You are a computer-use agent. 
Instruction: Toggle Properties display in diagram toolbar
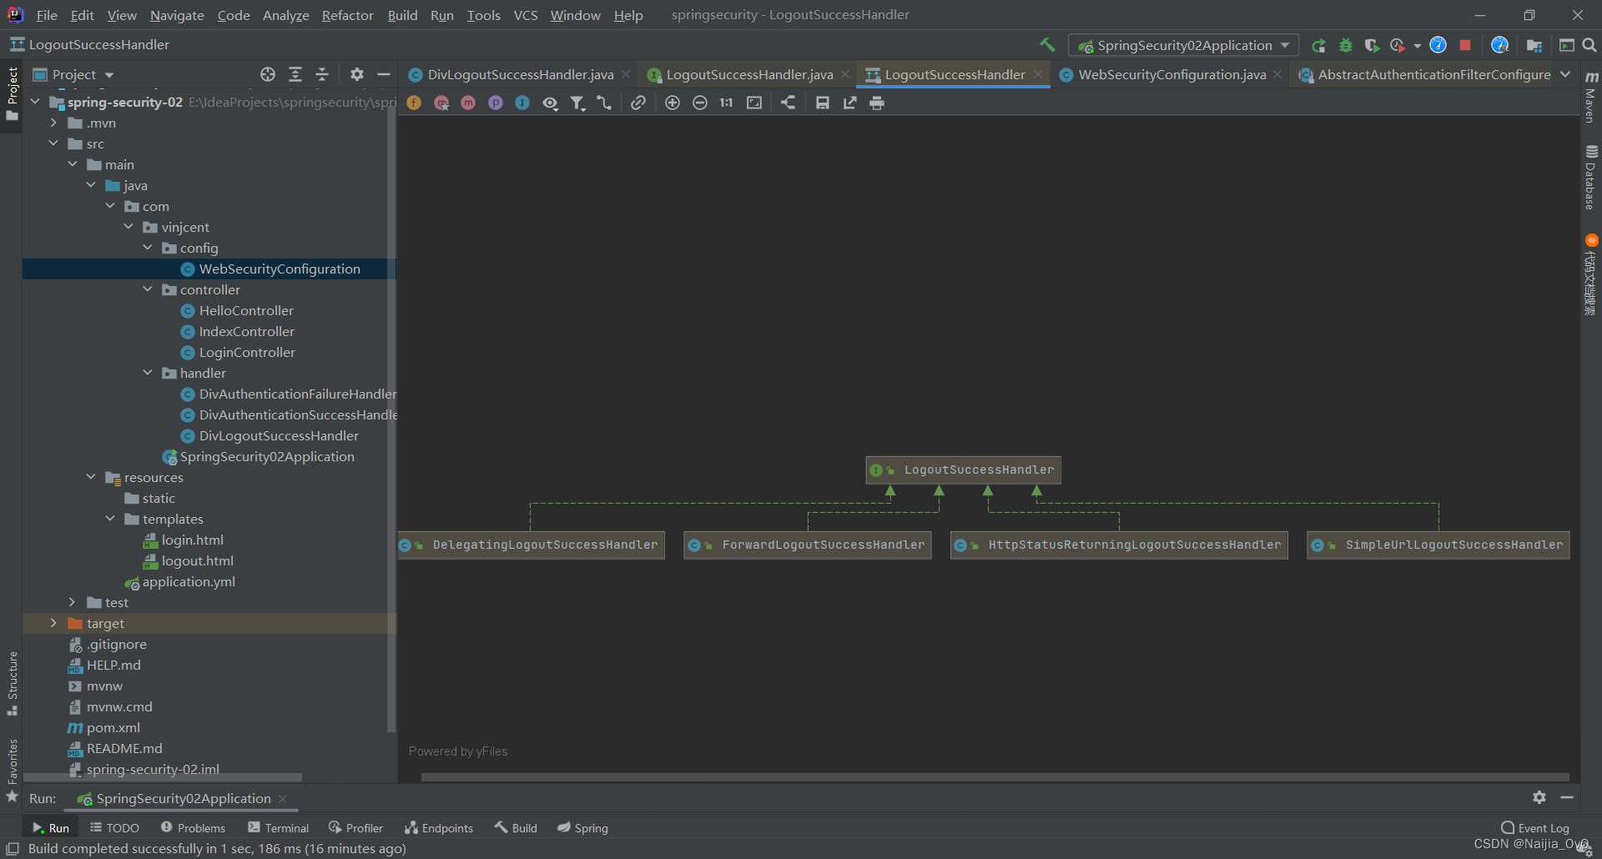tap(496, 103)
